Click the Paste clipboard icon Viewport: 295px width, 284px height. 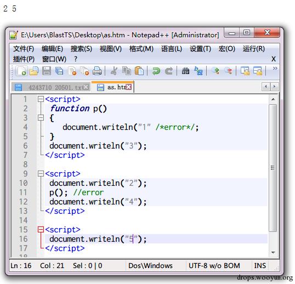(139, 71)
